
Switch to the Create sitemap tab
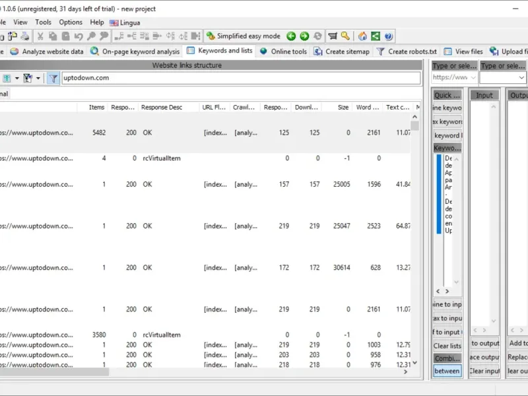pos(341,51)
